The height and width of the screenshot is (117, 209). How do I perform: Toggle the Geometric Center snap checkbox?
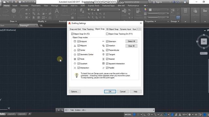coord(78,54)
